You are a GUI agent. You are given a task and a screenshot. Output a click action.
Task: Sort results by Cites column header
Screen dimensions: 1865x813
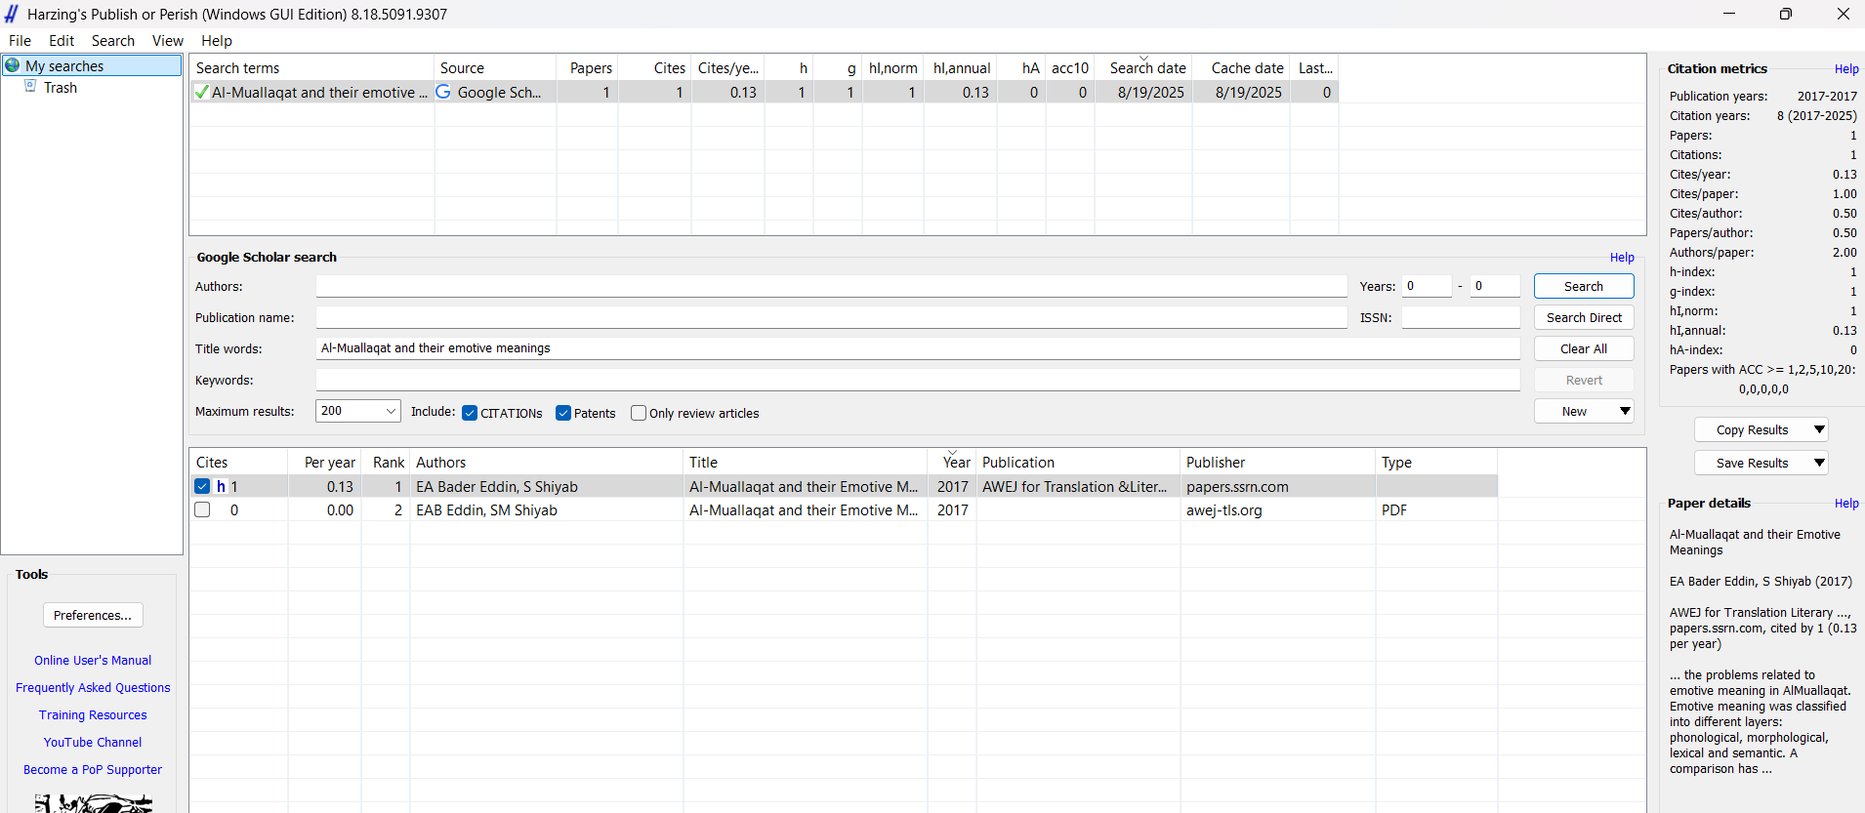coord(238,462)
